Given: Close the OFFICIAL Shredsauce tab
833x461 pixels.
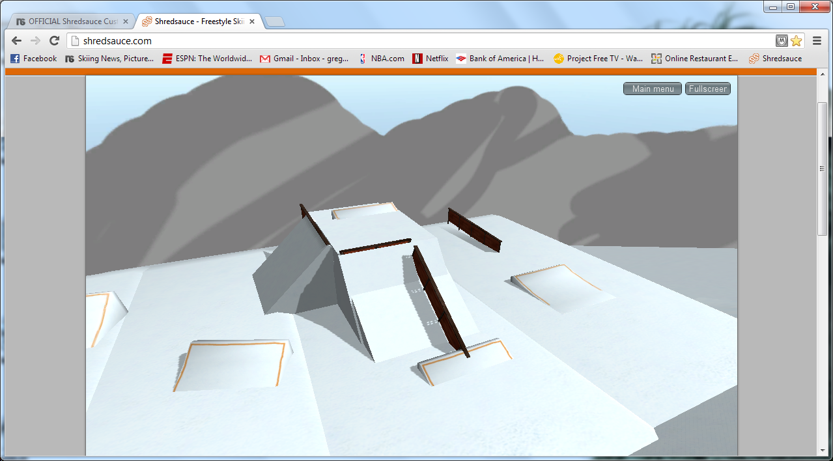Looking at the screenshot, I should pos(126,21).
